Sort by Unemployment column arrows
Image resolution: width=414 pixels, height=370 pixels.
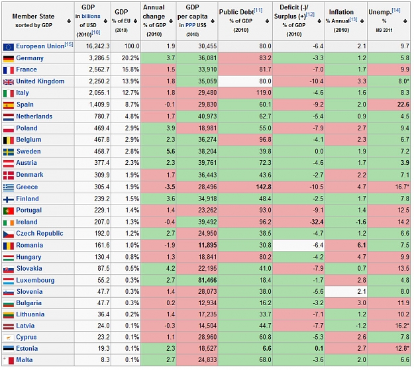(x=405, y=21)
